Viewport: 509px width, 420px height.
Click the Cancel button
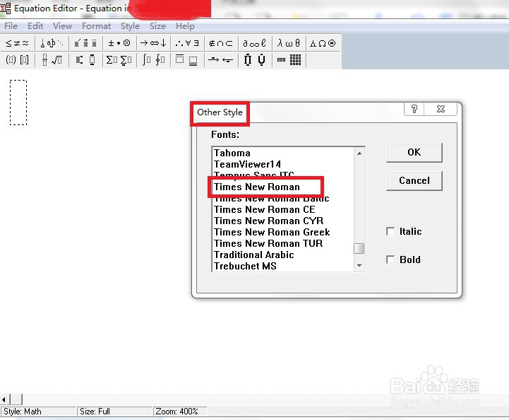point(414,181)
